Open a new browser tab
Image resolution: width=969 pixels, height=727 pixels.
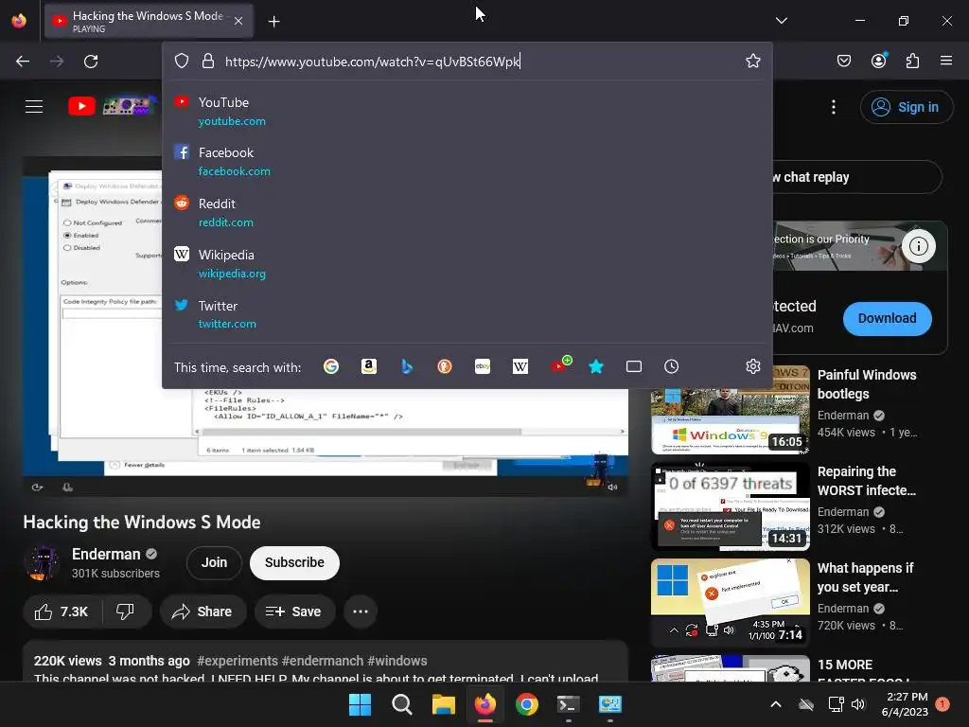[x=273, y=21]
